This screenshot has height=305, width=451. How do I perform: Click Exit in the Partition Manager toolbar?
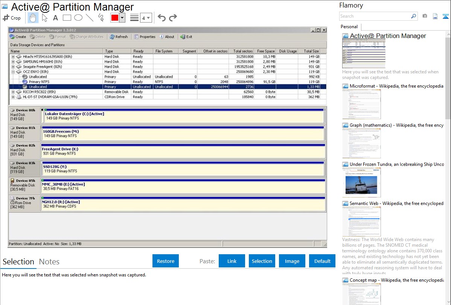click(x=186, y=37)
